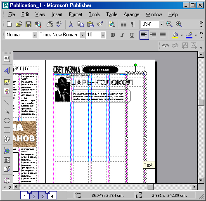Open the Format menu

point(76,14)
